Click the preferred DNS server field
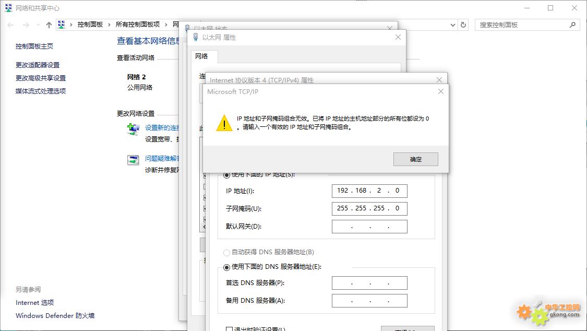 369,283
